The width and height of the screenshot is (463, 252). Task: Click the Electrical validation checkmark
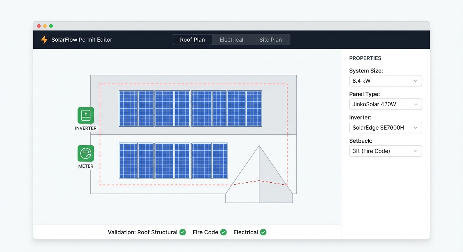point(263,232)
